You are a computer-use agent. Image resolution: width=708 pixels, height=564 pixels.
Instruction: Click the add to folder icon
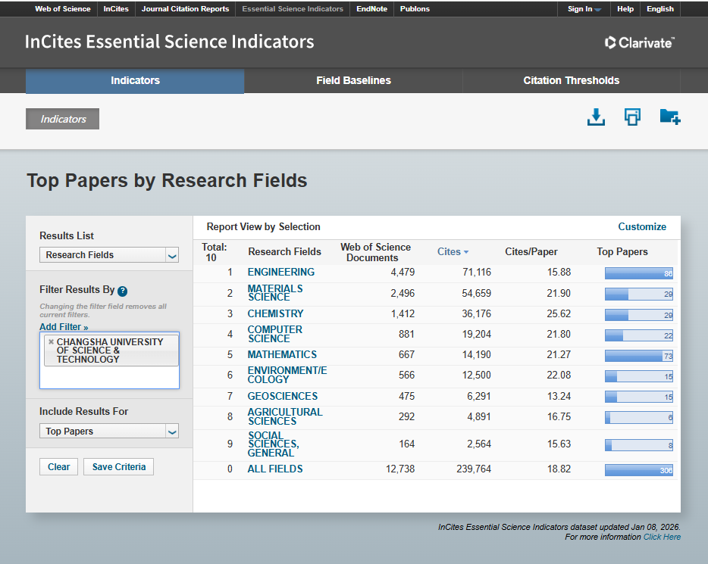pyautogui.click(x=669, y=117)
